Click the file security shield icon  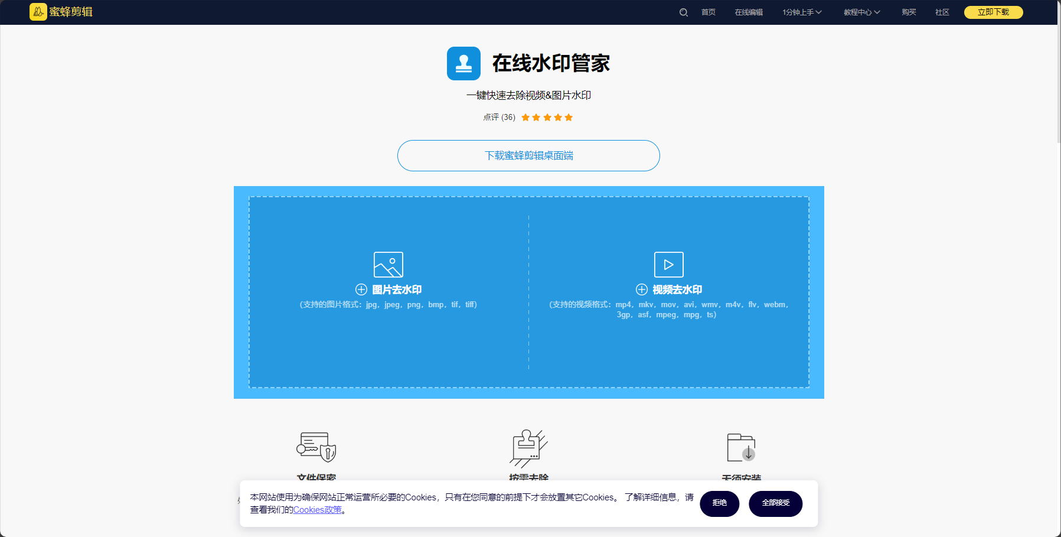pyautogui.click(x=316, y=447)
